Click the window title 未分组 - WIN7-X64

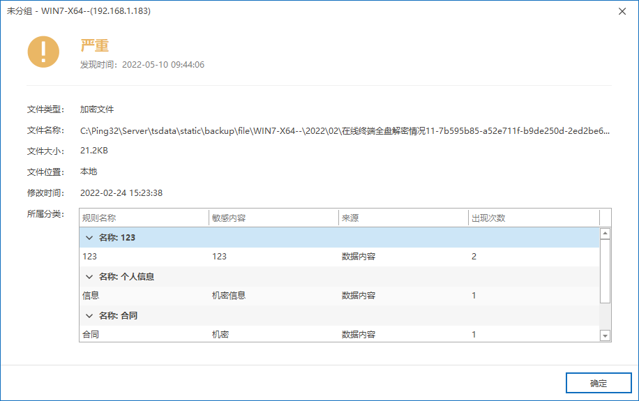[x=79, y=11]
